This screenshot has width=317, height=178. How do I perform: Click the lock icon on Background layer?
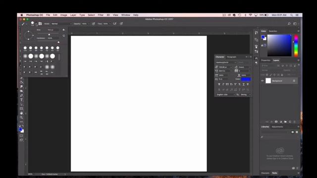(x=294, y=81)
